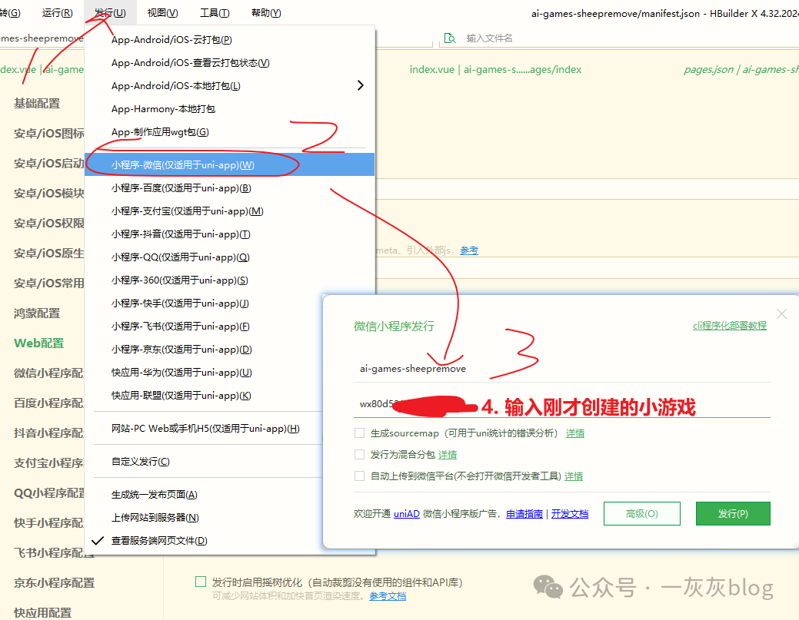Click the uniAD hyperlink

tap(406, 513)
